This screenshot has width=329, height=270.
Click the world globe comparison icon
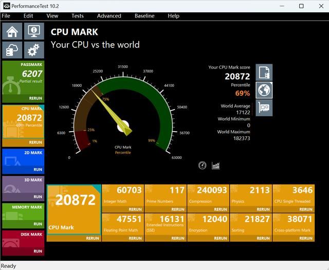[x=264, y=90]
